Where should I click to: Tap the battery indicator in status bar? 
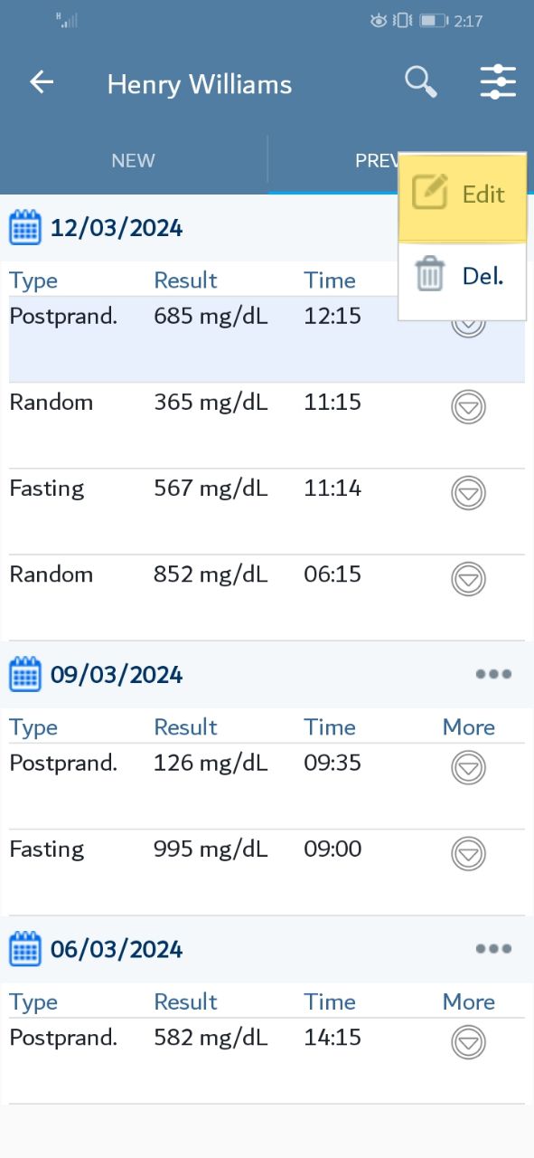(434, 21)
